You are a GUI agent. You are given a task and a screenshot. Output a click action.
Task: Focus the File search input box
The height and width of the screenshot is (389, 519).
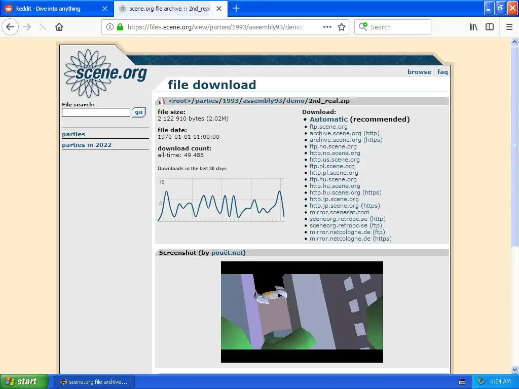(96, 112)
